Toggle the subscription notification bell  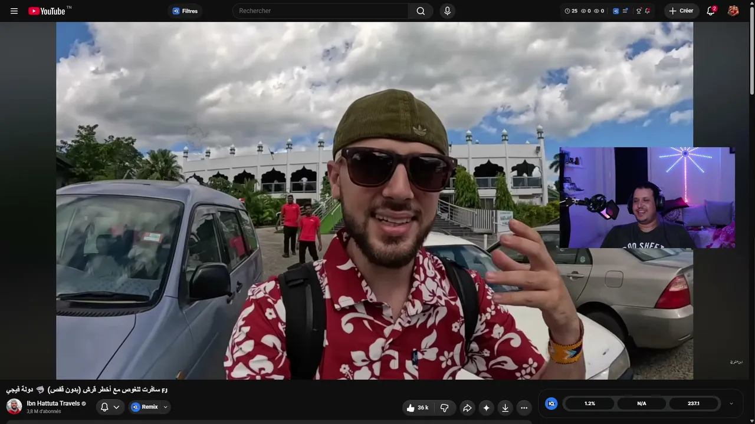tap(104, 407)
